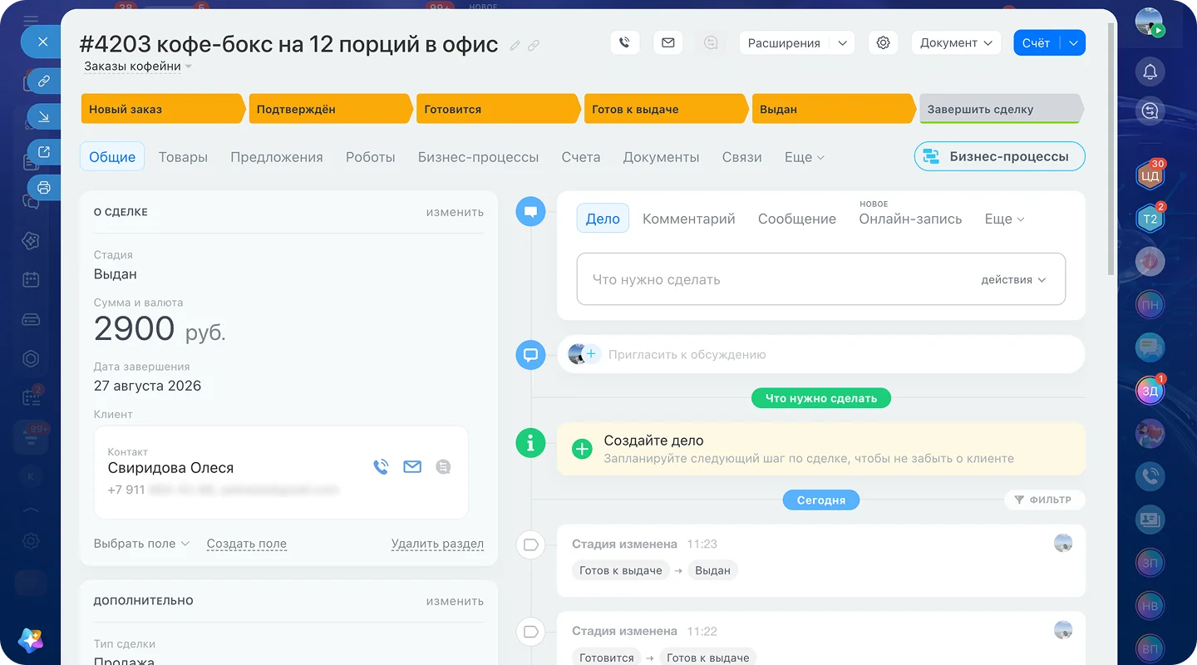Email contact Свиридова Олеся via envelope icon
The height and width of the screenshot is (665, 1197).
click(412, 467)
